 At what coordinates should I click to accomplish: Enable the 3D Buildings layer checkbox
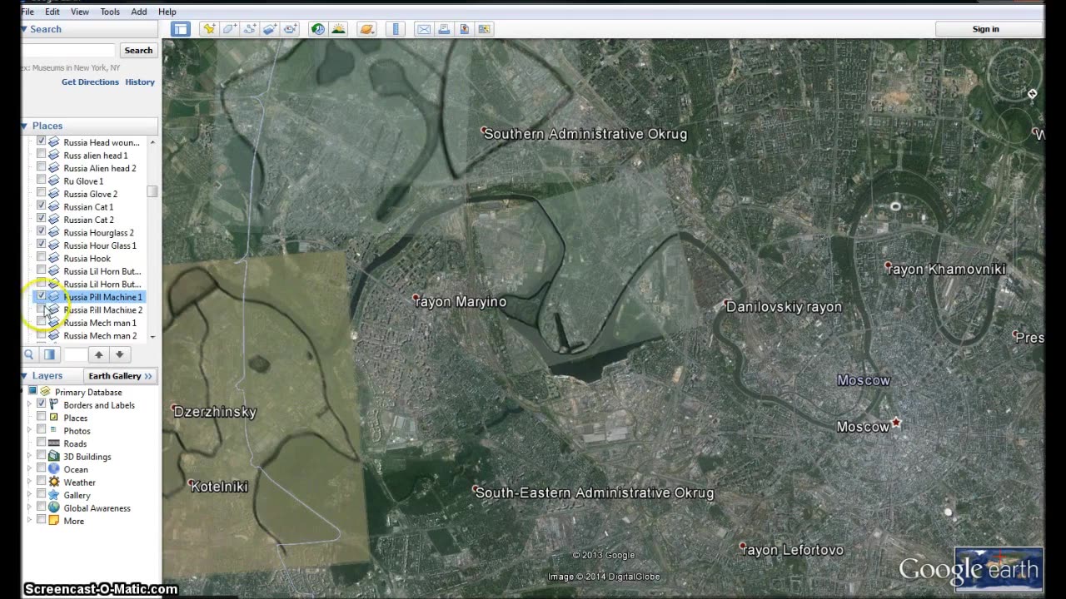point(41,456)
